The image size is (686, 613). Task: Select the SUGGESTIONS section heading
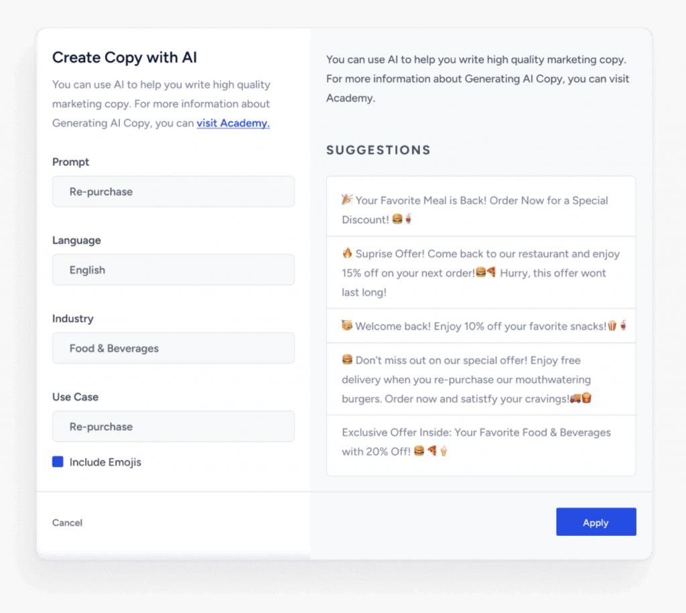tap(378, 150)
